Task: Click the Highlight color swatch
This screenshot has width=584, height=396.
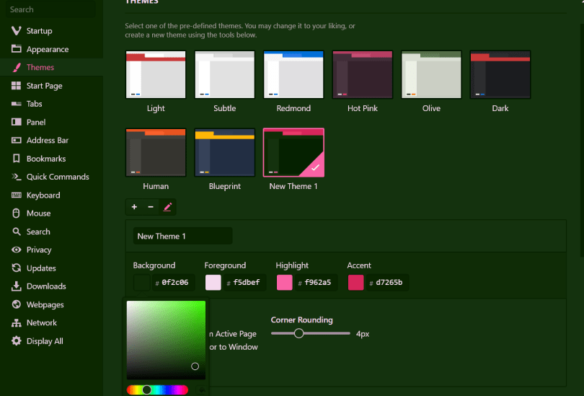Action: [x=284, y=283]
